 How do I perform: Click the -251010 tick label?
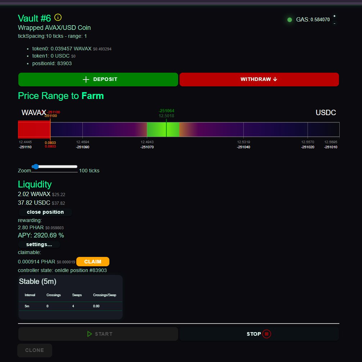331,147
